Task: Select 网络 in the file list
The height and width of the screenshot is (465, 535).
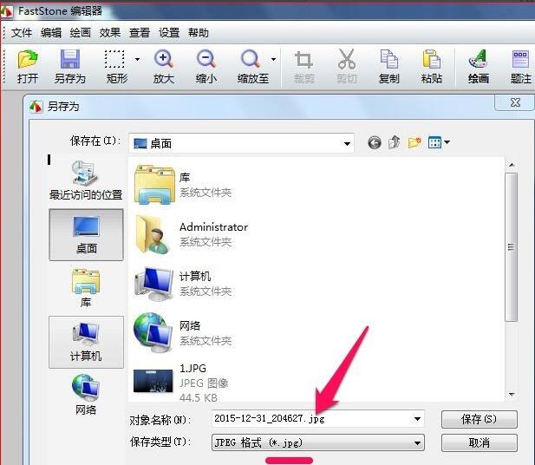Action: 184,333
